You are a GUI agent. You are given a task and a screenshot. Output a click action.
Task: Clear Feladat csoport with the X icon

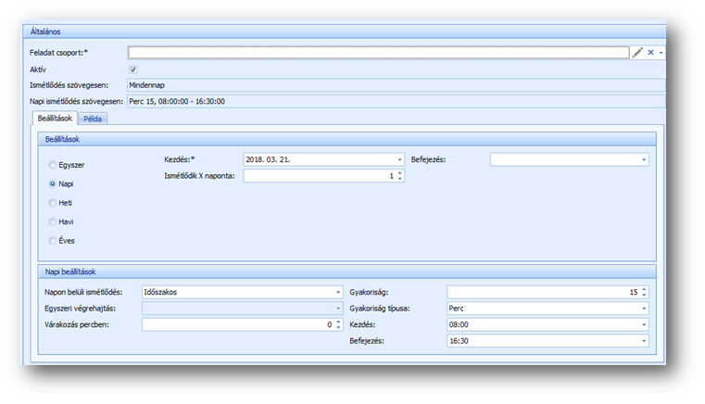click(650, 53)
